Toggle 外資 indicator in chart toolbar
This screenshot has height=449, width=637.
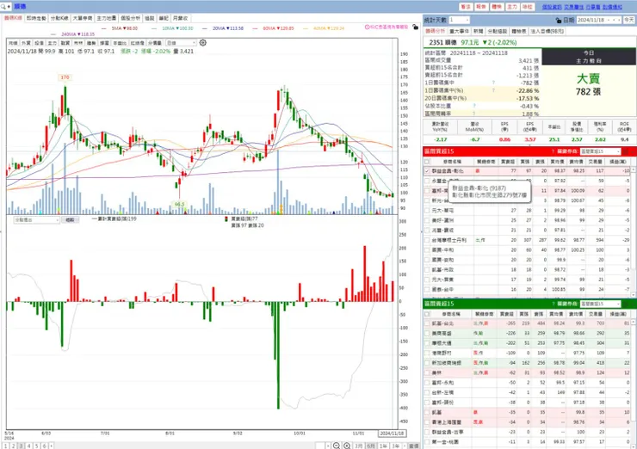[26, 43]
